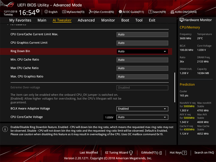The width and height of the screenshot is (216, 162).
Task: Click the 3600 MHz frequency value
Action: point(185,38)
